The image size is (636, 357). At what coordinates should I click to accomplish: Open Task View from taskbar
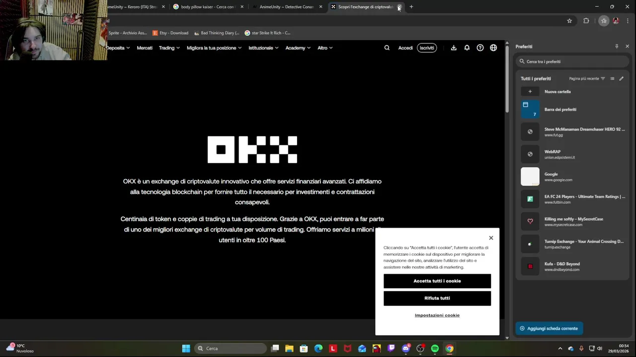pyautogui.click(x=275, y=349)
